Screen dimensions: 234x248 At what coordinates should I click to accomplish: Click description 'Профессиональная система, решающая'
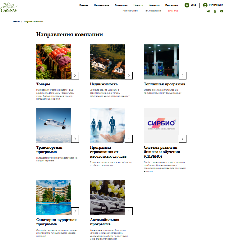[x=165, y=167]
